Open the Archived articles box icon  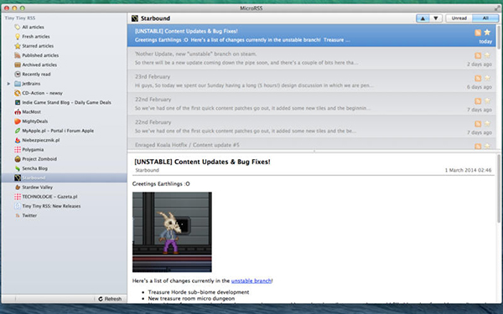(18, 64)
